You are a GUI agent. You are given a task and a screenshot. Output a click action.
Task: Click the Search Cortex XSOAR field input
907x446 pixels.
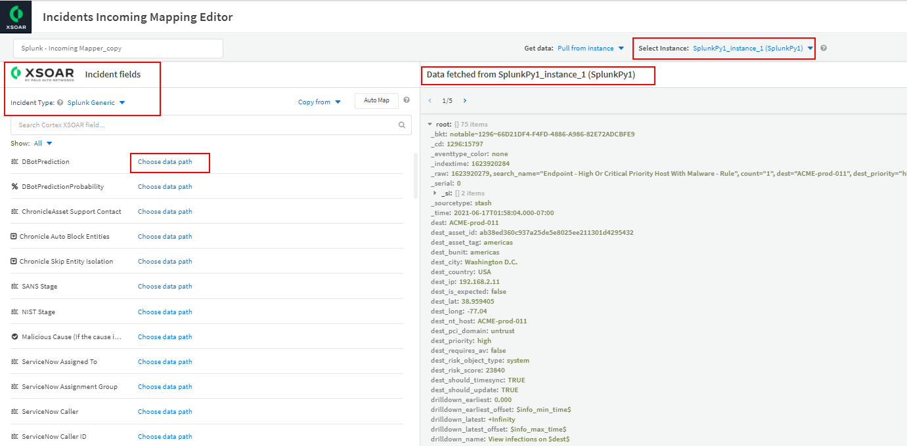tap(204, 125)
